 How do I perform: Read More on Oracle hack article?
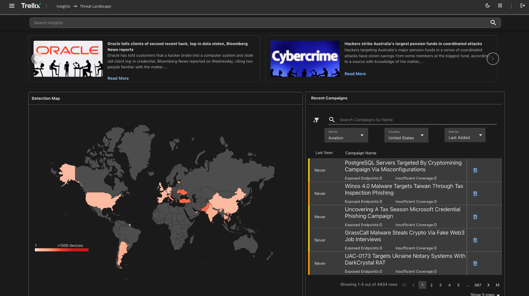(x=118, y=78)
